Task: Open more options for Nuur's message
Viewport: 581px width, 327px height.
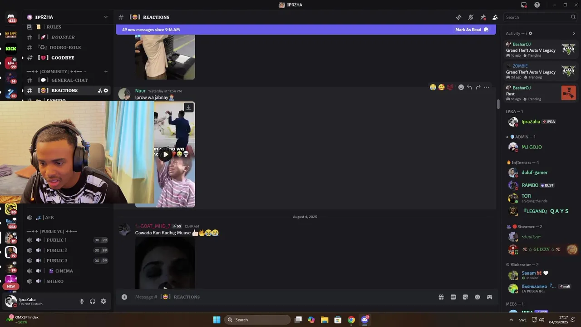Action: [487, 87]
